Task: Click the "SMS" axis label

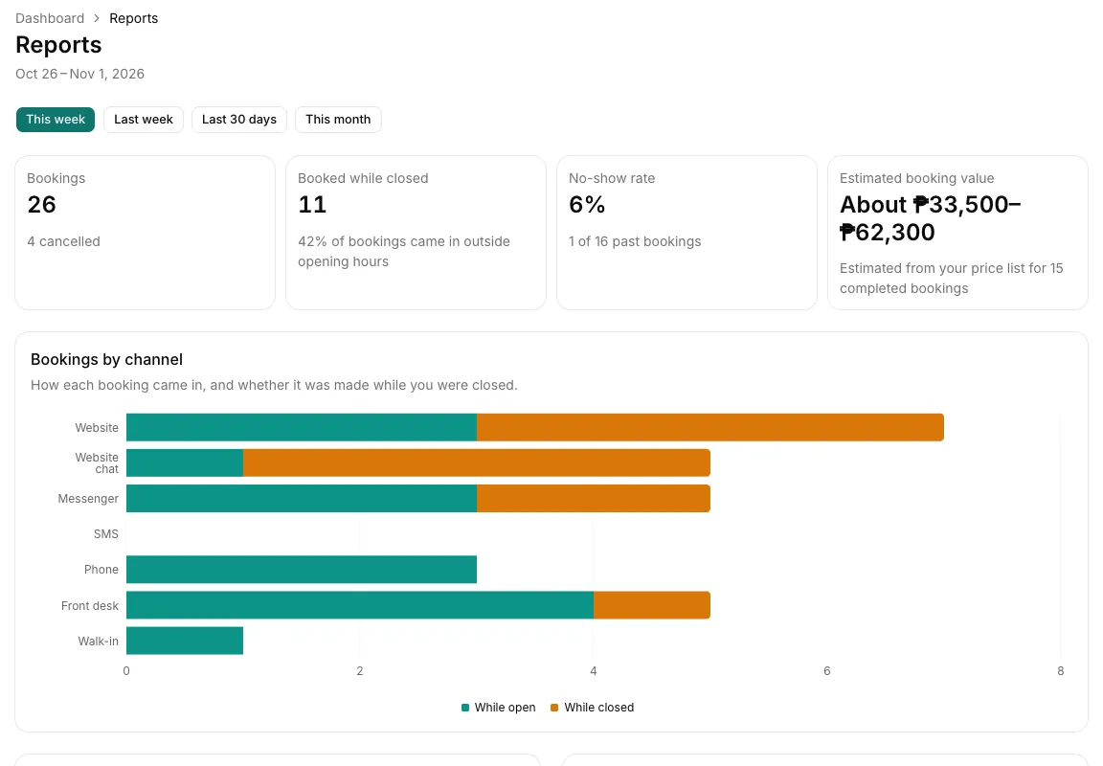Action: pos(106,534)
